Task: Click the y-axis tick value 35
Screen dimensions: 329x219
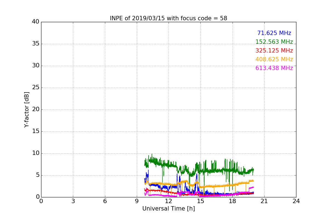Action: point(36,44)
